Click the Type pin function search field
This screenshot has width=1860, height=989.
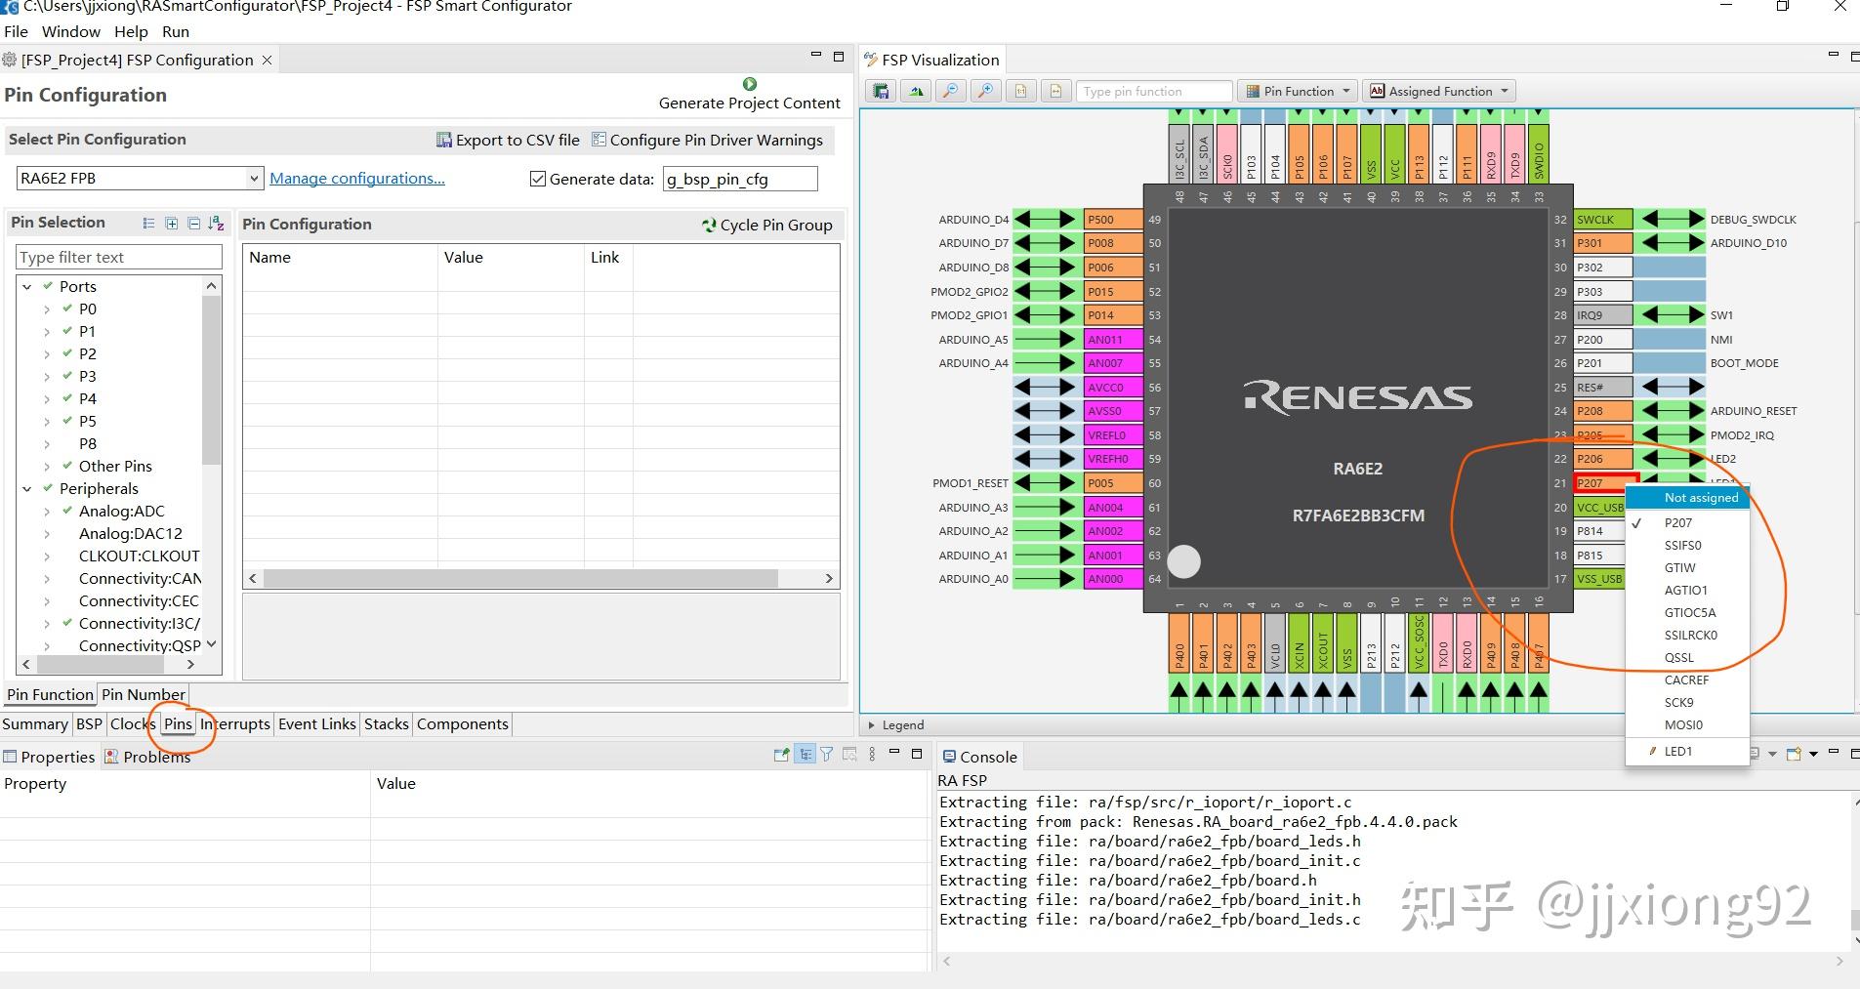pos(1154,91)
